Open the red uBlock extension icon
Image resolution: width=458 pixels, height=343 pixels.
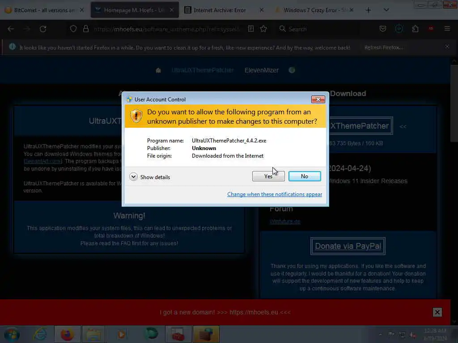tap(431, 29)
